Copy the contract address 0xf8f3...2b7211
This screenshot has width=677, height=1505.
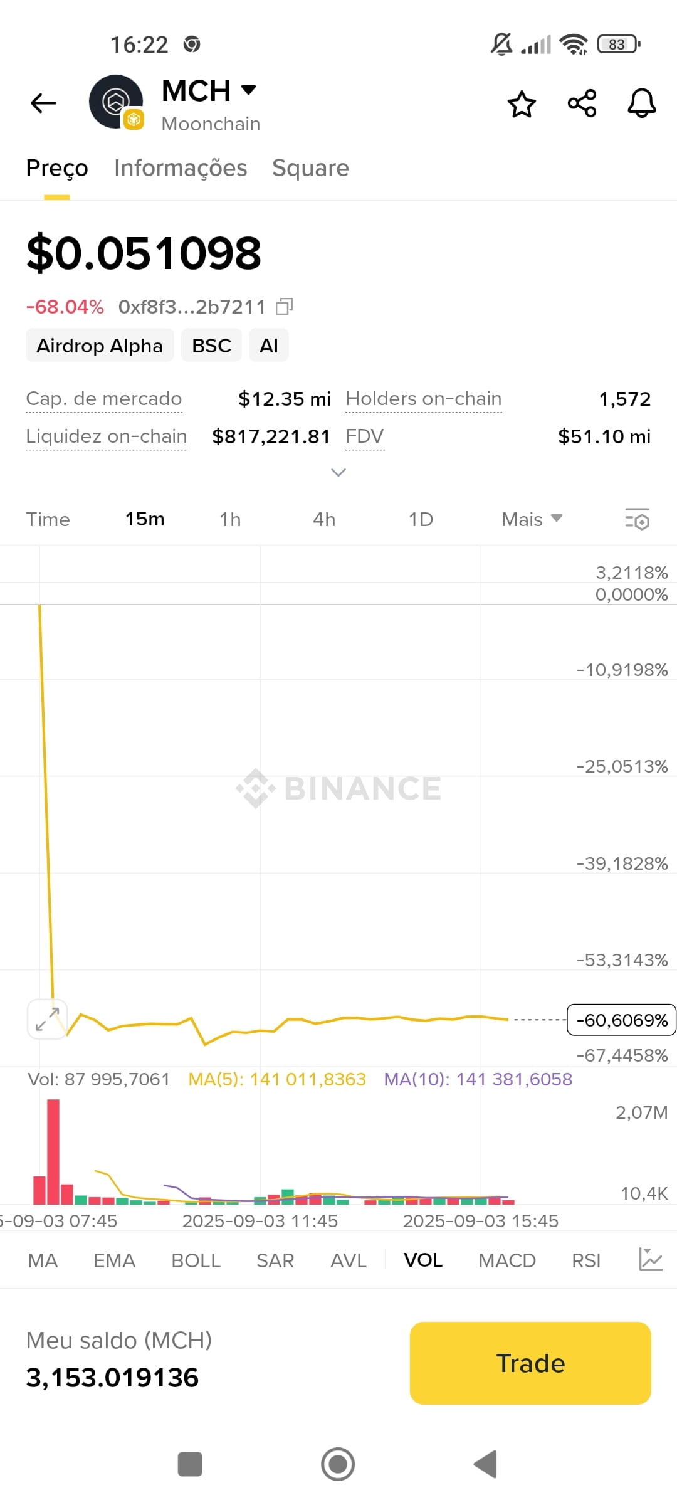pos(285,307)
